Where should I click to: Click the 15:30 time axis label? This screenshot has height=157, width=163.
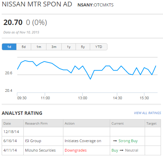coord(144,98)
